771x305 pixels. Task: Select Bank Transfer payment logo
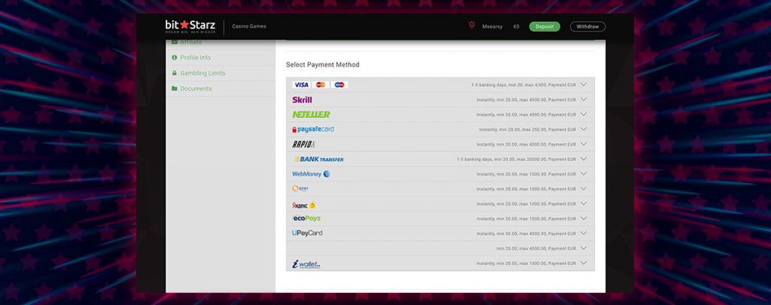(318, 160)
